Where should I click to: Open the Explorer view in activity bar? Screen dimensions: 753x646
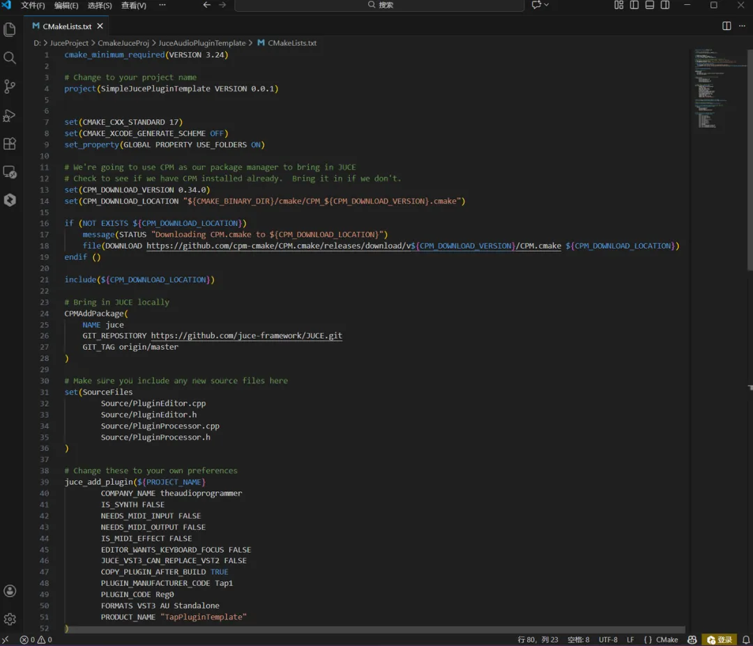tap(10, 30)
